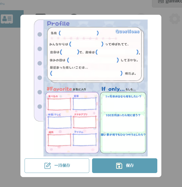The image size is (182, 187).
Task: Click the 趣味は hobby blank
Action: pos(117,52)
